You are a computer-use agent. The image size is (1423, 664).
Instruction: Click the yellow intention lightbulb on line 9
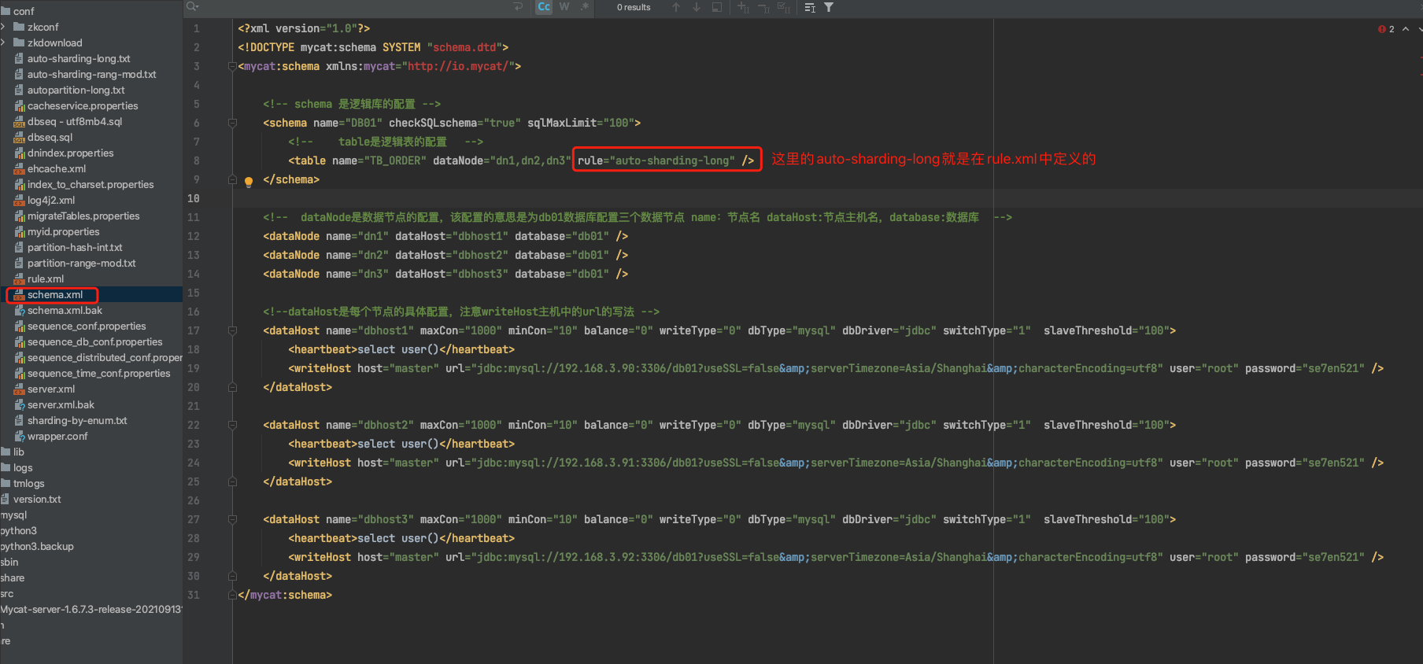coord(249,182)
